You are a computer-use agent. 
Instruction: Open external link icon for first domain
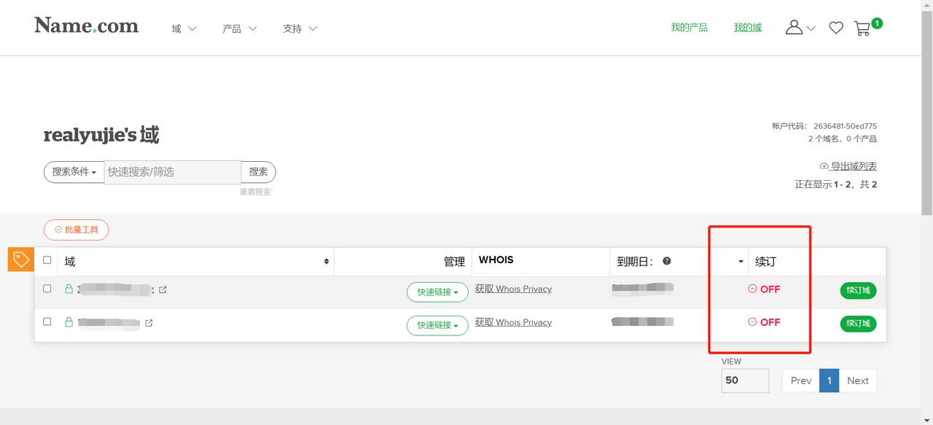tap(163, 290)
